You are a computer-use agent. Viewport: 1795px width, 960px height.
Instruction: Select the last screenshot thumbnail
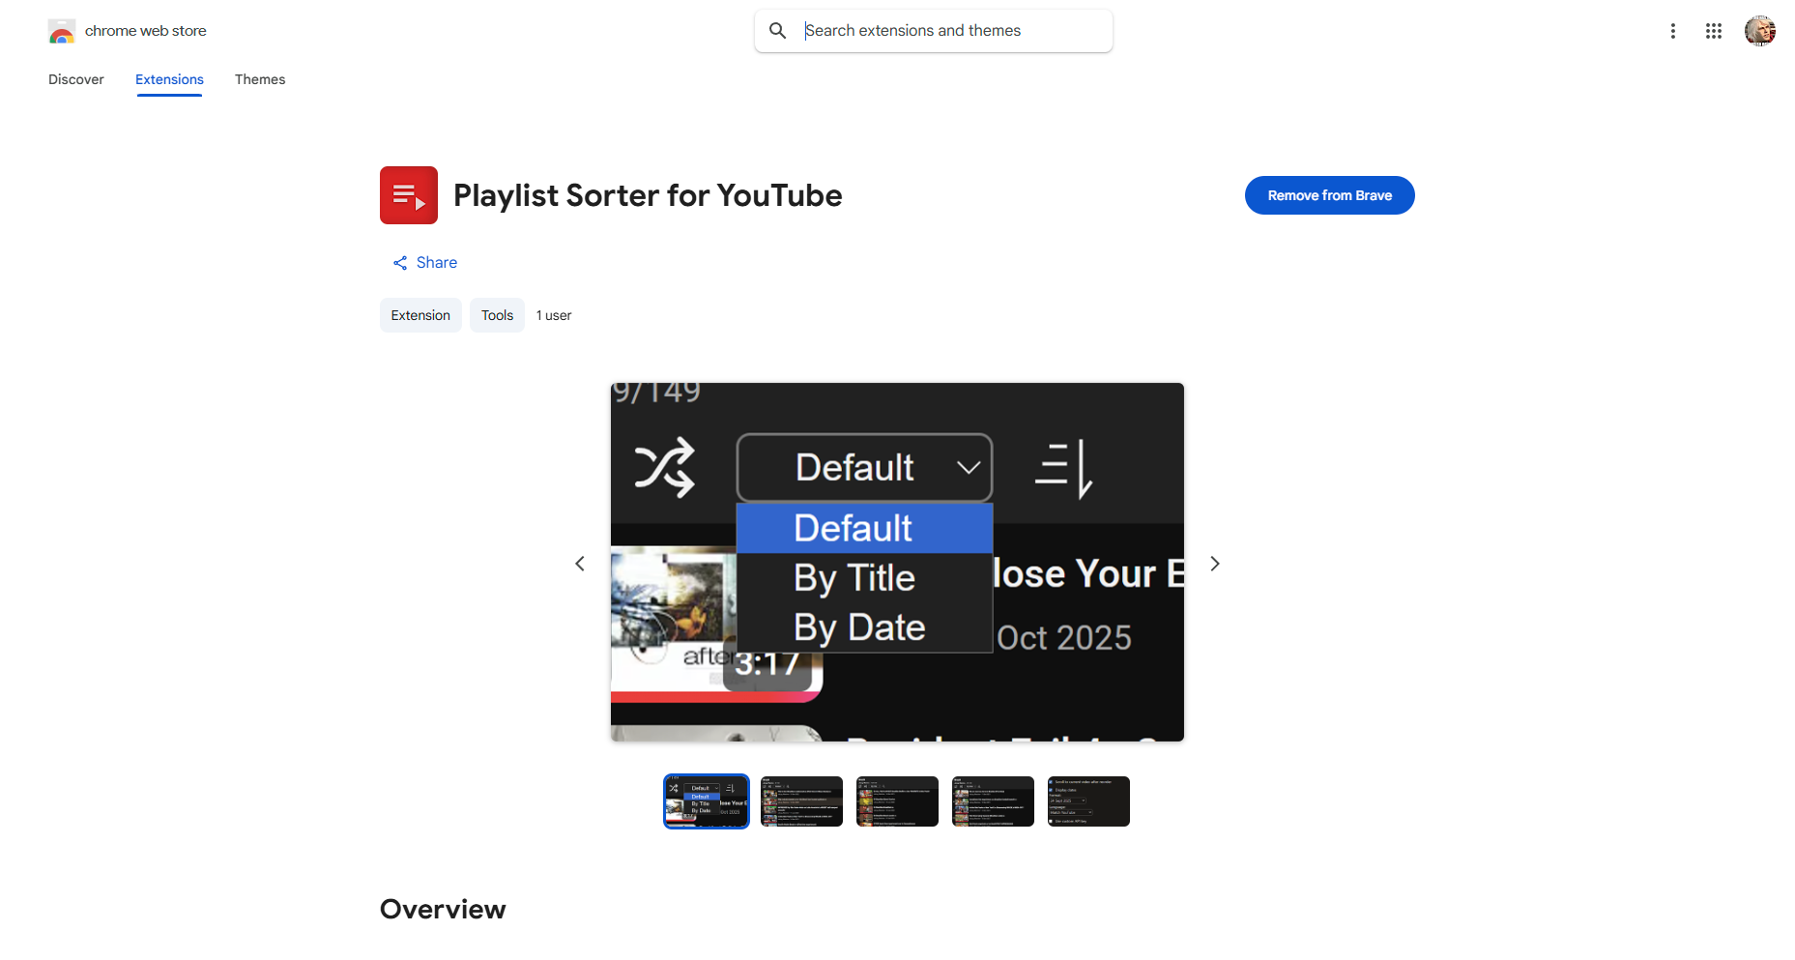[1087, 800]
